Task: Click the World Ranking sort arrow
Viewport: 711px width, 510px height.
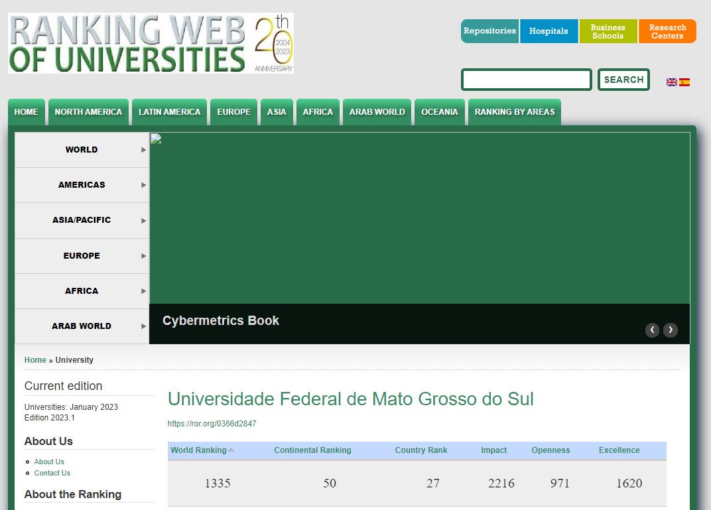Action: (231, 450)
